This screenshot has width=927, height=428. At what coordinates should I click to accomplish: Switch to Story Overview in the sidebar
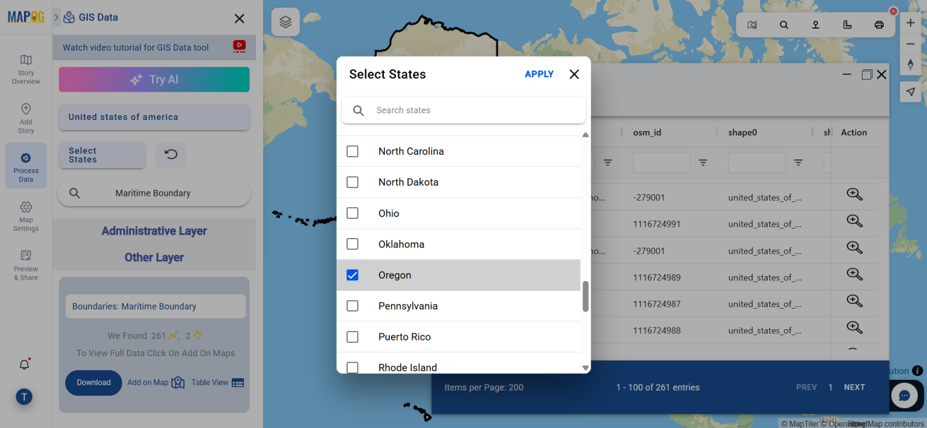click(25, 68)
